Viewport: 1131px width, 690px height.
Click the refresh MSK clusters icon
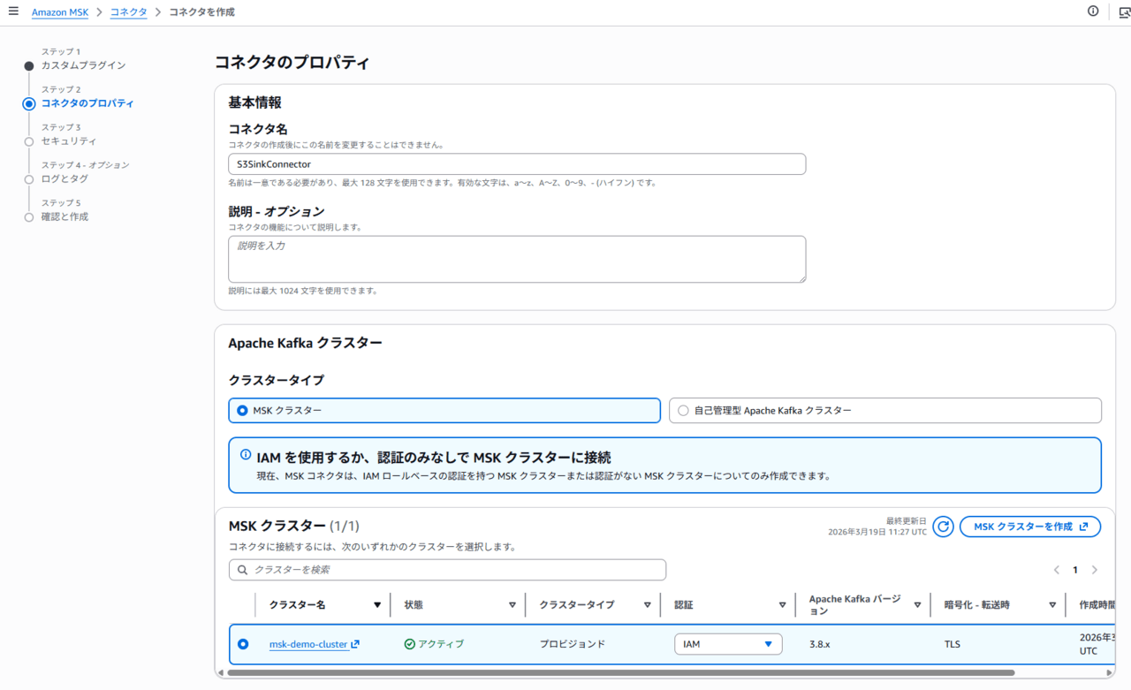coord(943,527)
